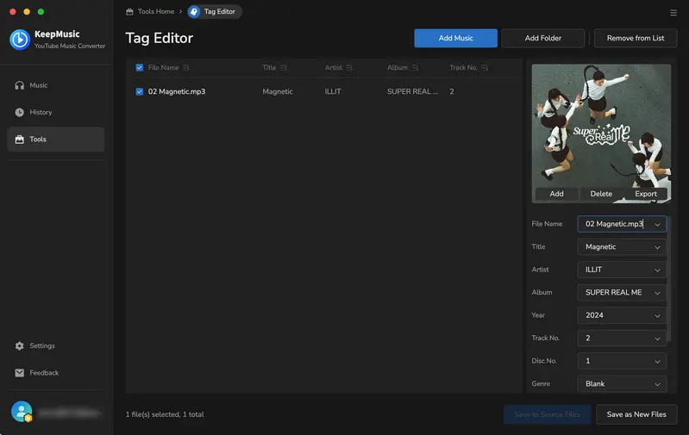This screenshot has height=435, width=689.
Task: Expand the Title field dropdown arrow
Action: click(657, 247)
